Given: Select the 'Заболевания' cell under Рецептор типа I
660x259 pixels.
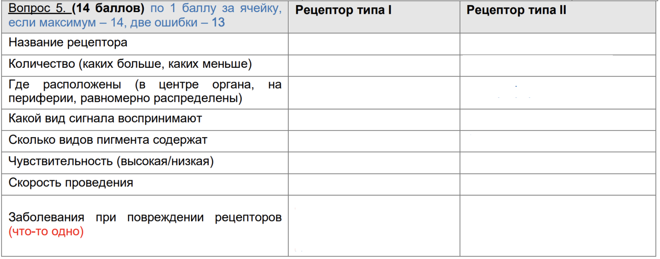Looking at the screenshot, I should [374, 226].
